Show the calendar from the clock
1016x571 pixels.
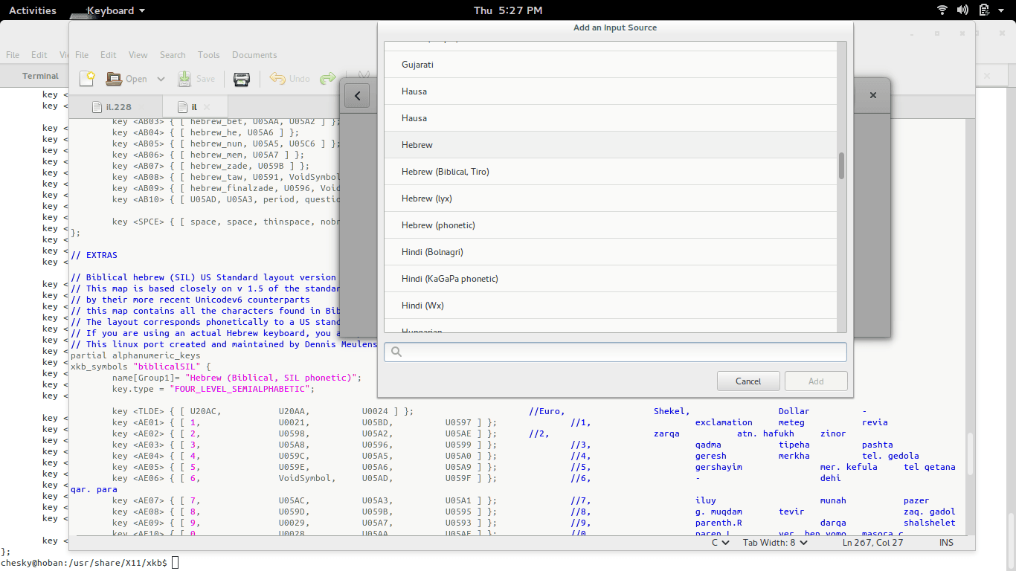[508, 10]
